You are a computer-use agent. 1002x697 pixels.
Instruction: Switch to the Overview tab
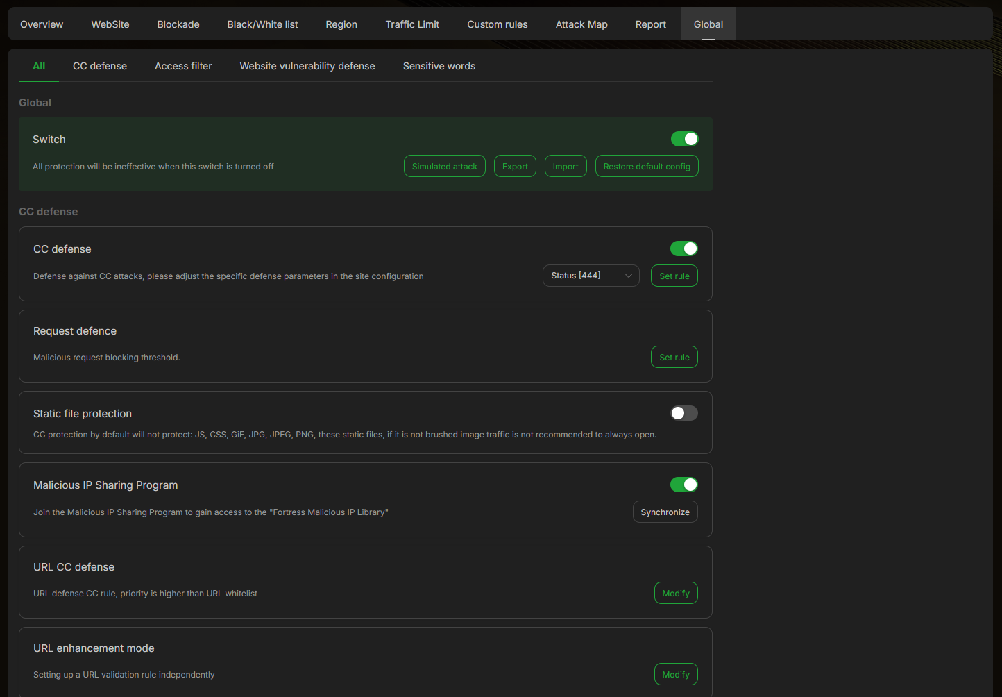[x=42, y=24]
